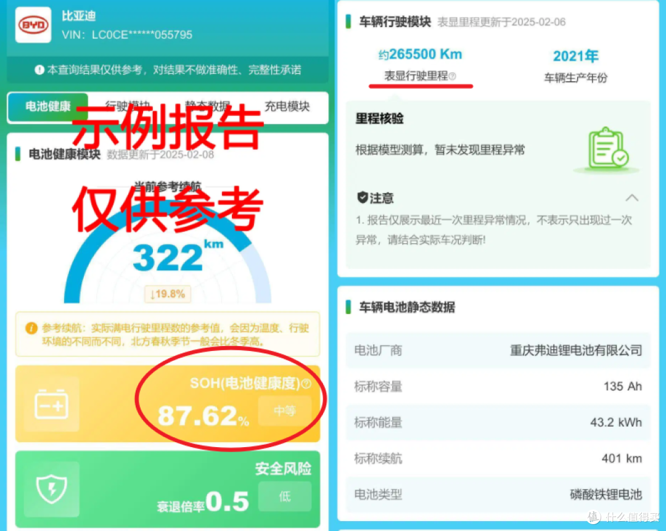Click the shield icon beside 注意
The height and width of the screenshot is (531, 666).
point(363,197)
